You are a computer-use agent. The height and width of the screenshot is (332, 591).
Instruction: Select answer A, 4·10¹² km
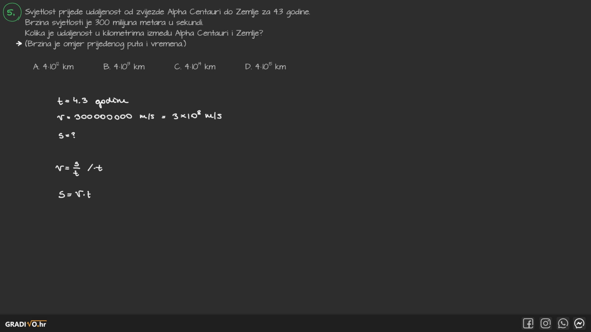53,67
